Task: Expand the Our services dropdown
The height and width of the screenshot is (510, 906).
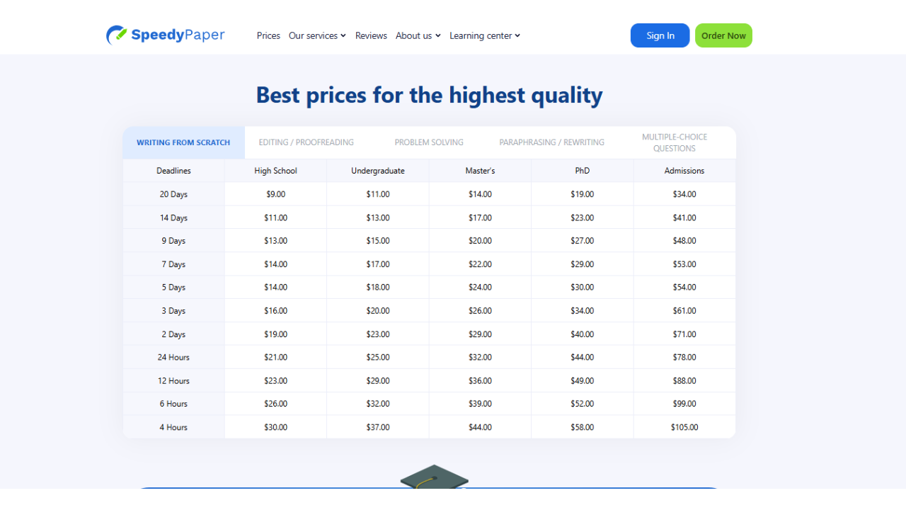Action: tap(317, 35)
